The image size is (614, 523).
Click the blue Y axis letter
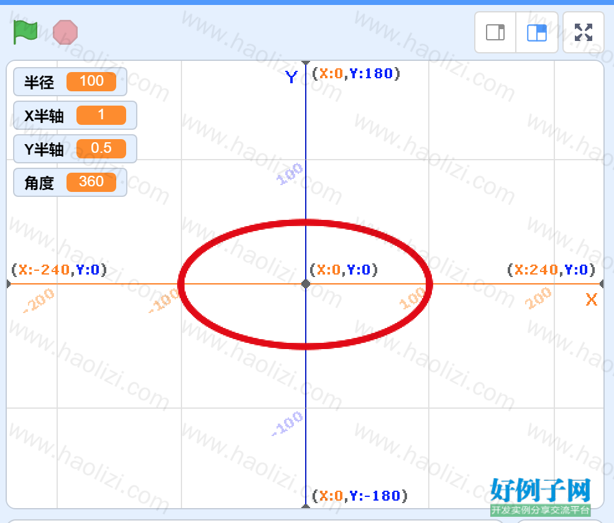pyautogui.click(x=291, y=77)
